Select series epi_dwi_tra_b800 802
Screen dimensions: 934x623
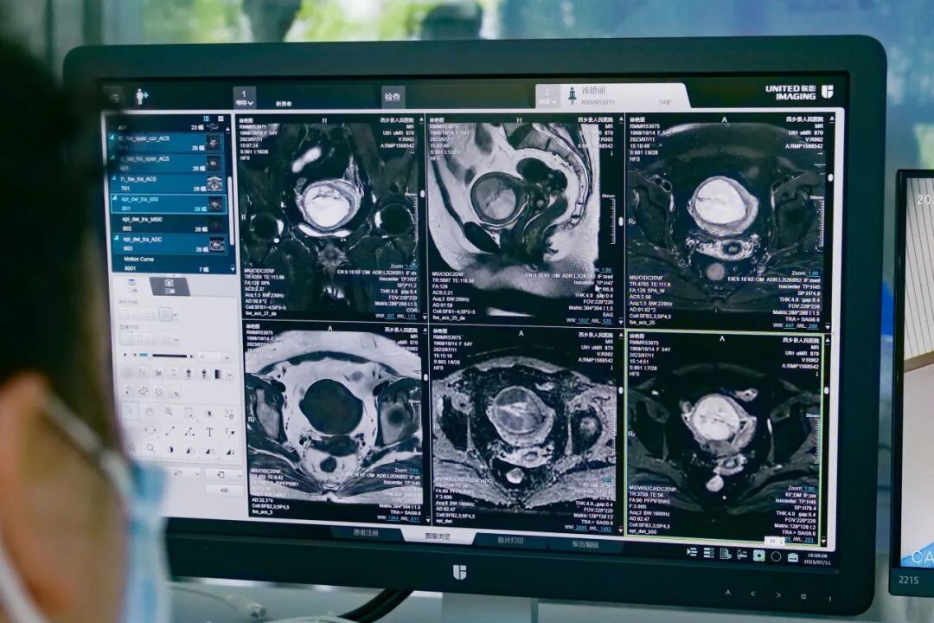(x=170, y=223)
